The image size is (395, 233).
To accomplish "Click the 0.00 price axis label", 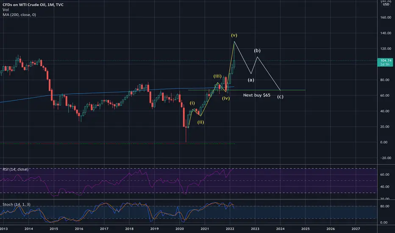I will (x=384, y=142).
